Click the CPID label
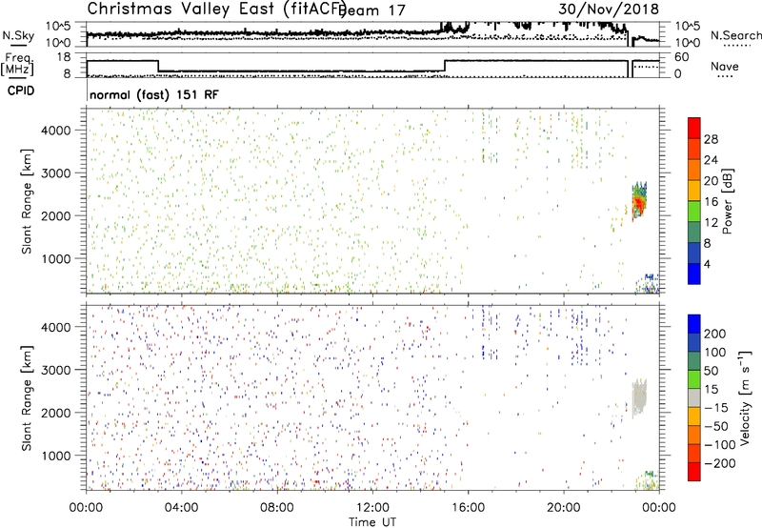The image size is (762, 528). pyautogui.click(x=21, y=91)
